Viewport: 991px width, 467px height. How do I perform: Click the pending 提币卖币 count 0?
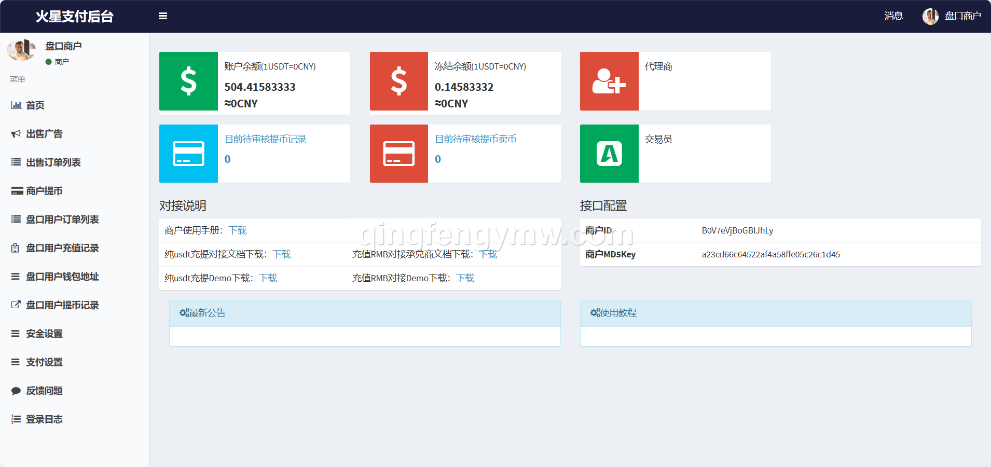438,159
